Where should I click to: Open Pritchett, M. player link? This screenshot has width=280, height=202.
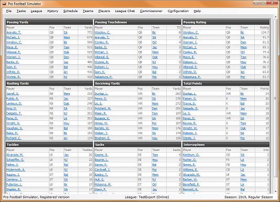pyautogui.click(x=103, y=108)
